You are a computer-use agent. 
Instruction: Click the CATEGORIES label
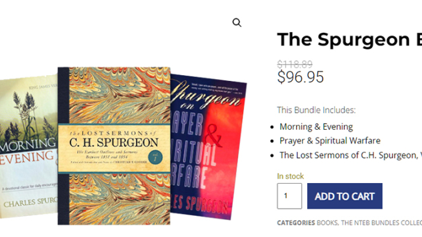296,223
